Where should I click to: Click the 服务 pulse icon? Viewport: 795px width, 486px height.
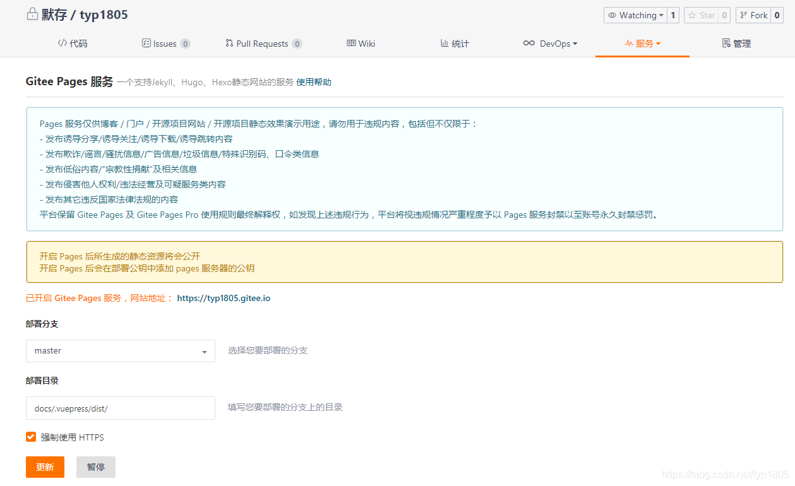coord(629,44)
